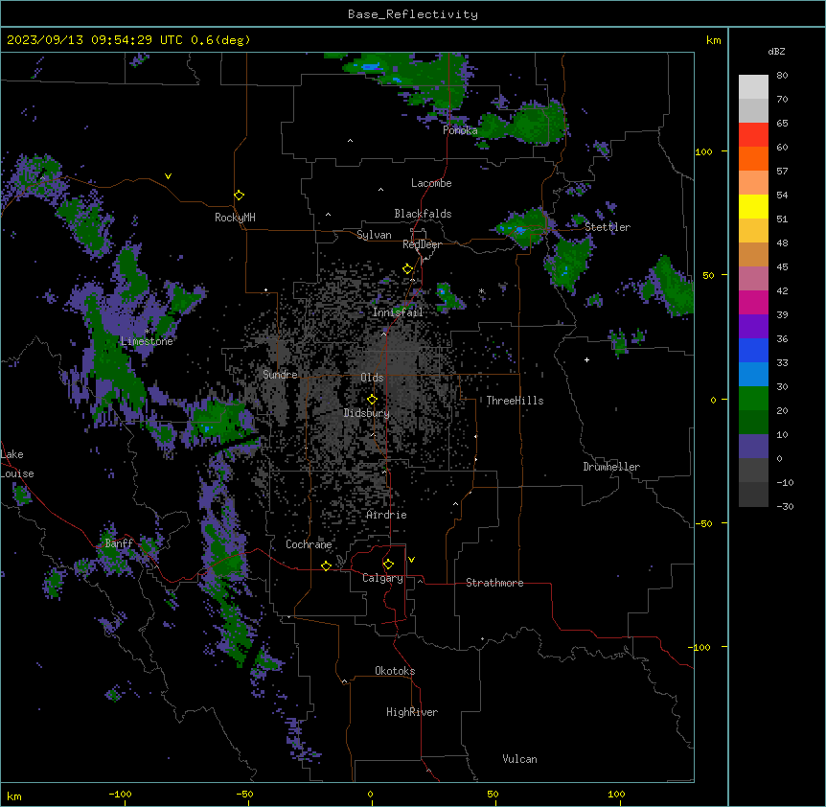Click the yellow diamond marker above Calgary
This screenshot has width=826, height=807.
(388, 565)
